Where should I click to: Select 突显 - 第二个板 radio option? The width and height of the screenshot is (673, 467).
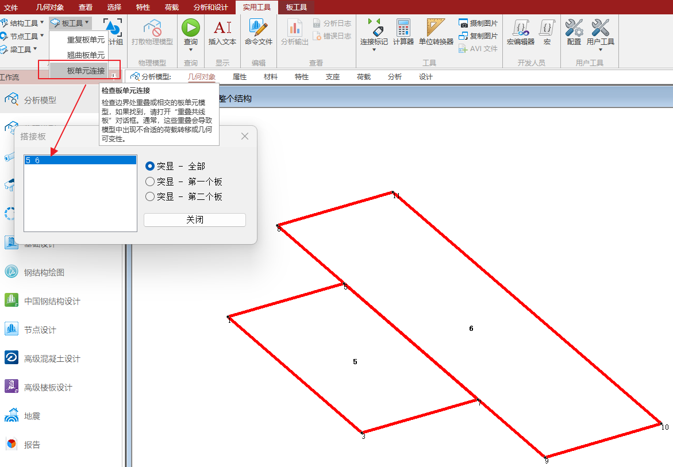(x=150, y=196)
